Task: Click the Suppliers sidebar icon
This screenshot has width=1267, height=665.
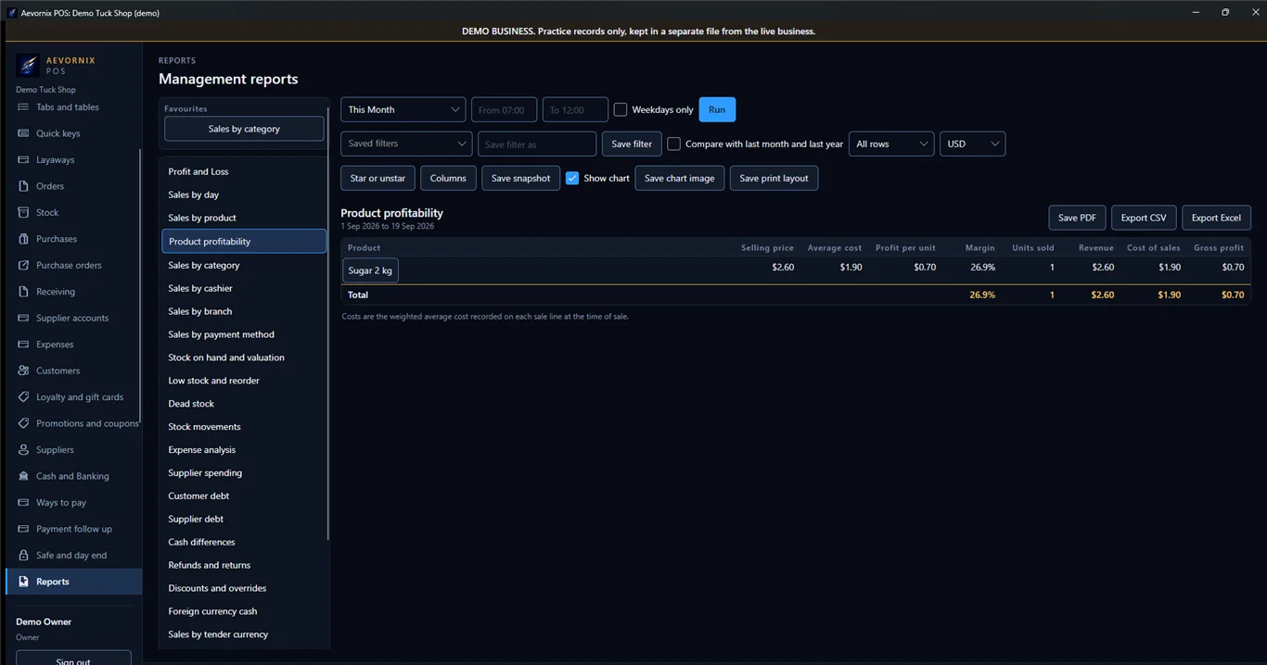Action: [x=23, y=450]
